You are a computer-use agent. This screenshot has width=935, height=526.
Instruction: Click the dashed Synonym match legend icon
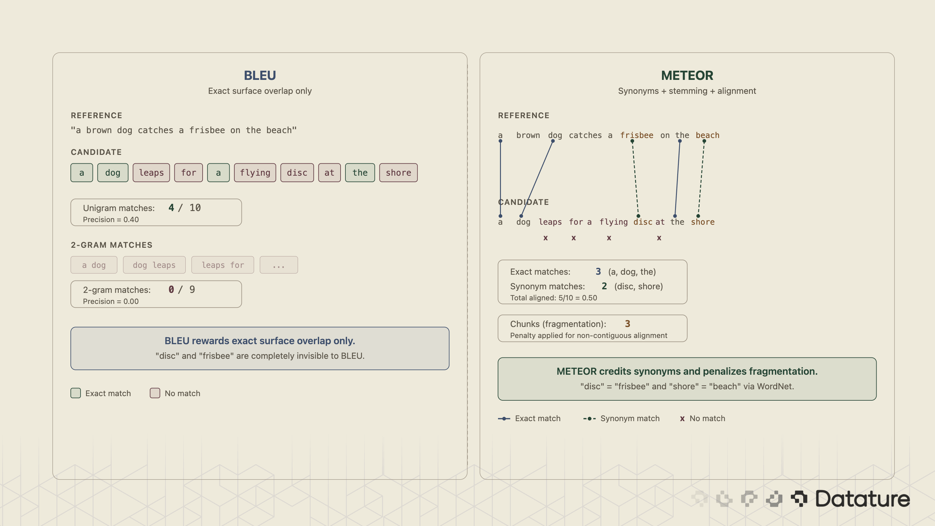(590, 418)
